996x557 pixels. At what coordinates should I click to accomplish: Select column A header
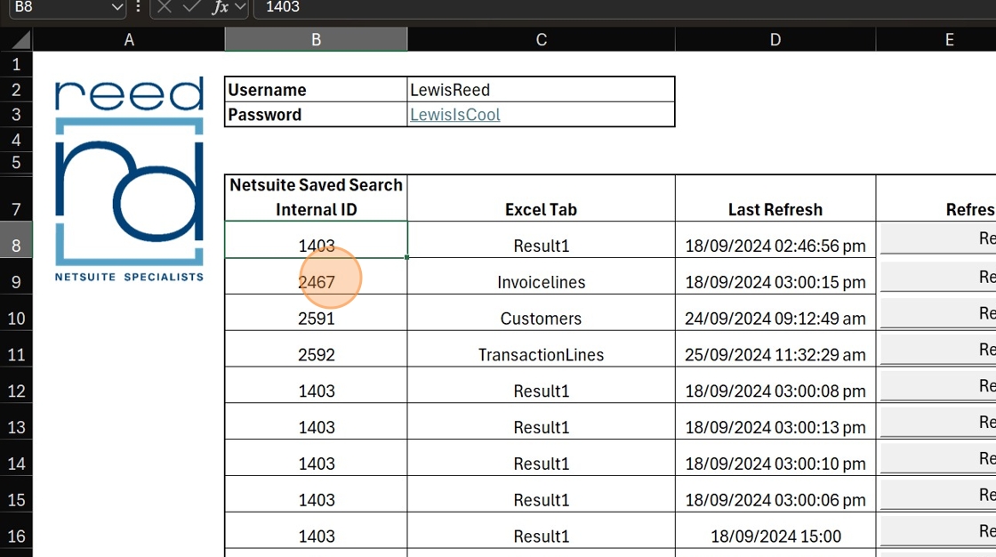pos(129,39)
